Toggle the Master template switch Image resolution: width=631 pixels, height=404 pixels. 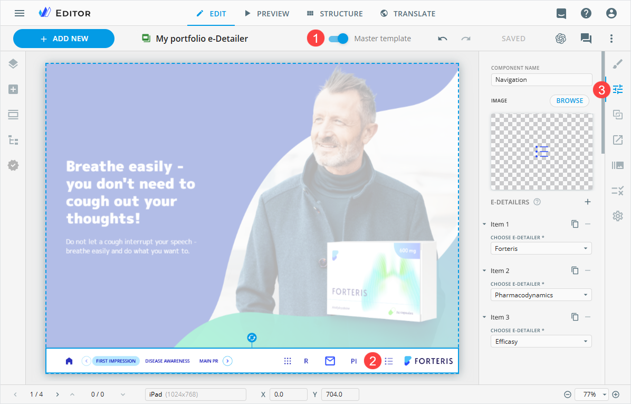pos(338,39)
